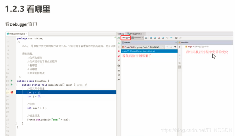Image resolution: width=235 pixels, height=136 pixels.
Task: Open Evaluate Expression calculator icon
Action: tap(176, 38)
